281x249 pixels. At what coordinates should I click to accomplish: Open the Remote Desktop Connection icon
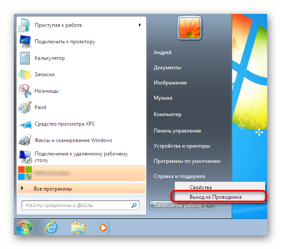tap(25, 157)
